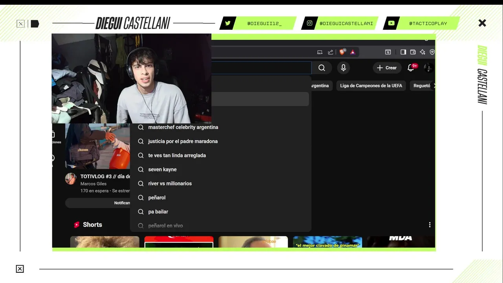Focus the YouTube search input field
Screen dimensions: 503x283
[x=261, y=68]
